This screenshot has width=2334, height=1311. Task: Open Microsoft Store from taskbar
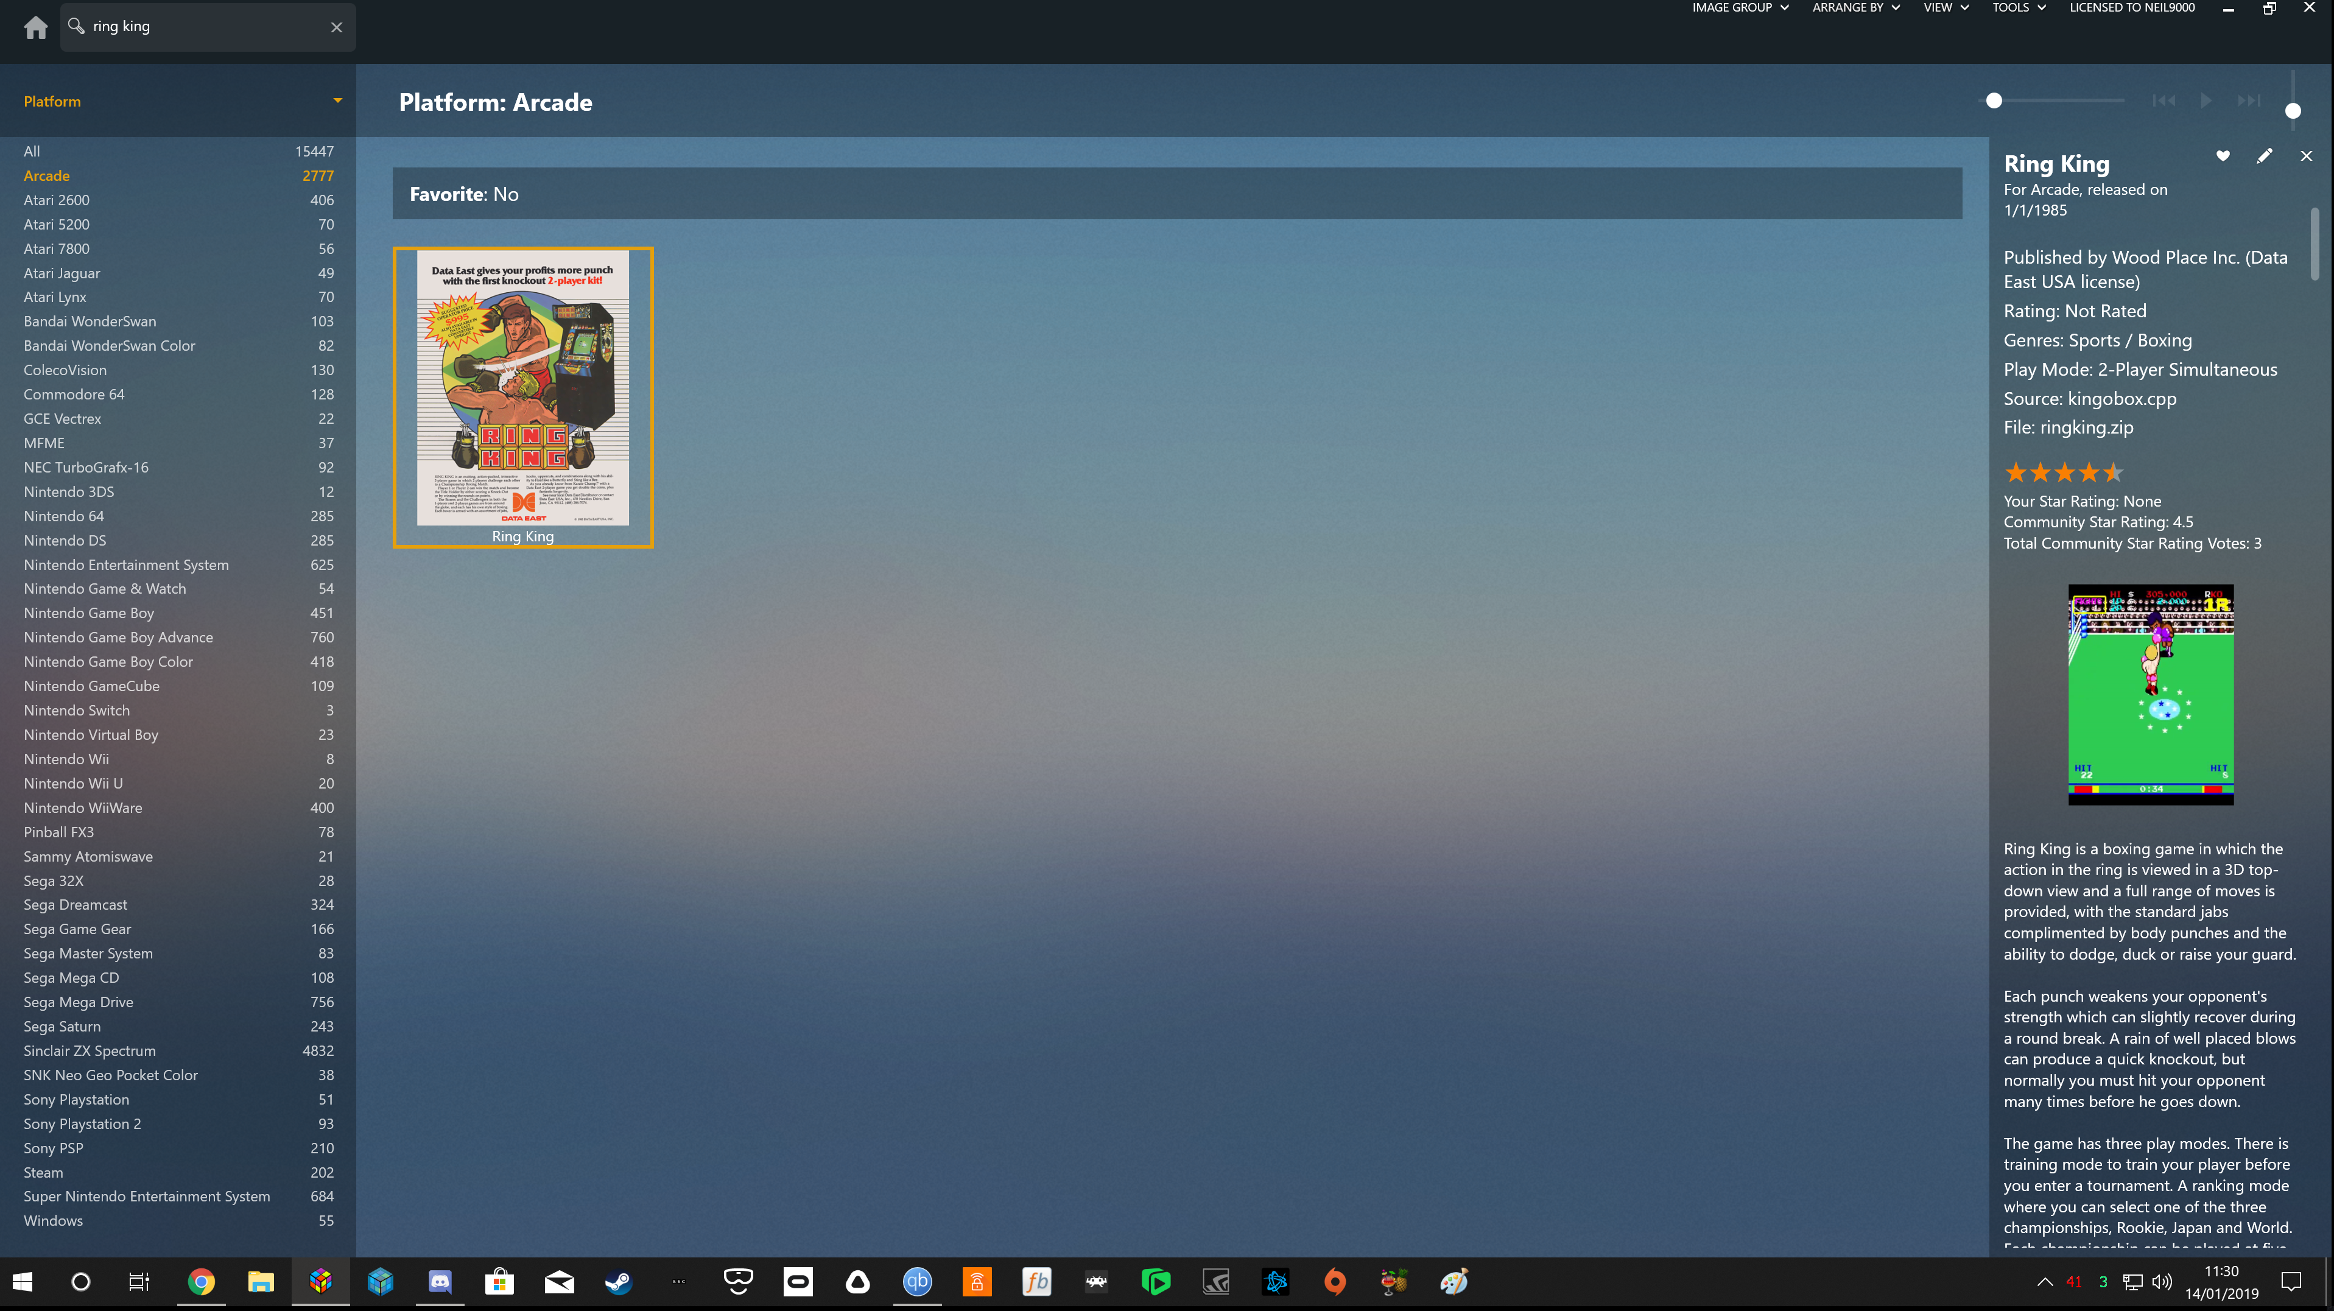499,1282
